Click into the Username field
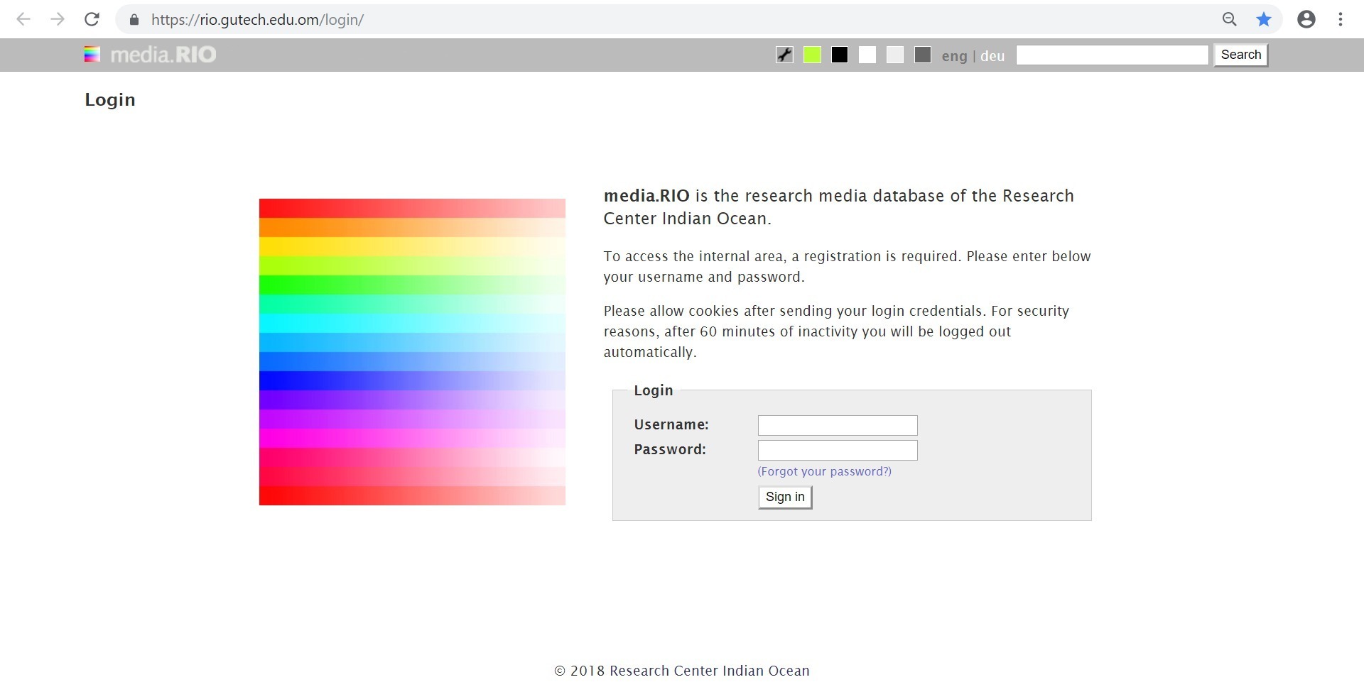 [838, 425]
